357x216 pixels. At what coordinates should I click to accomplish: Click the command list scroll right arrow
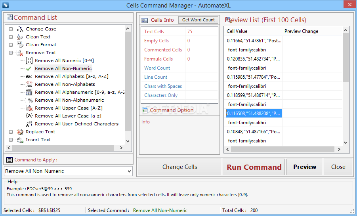coord(121,148)
